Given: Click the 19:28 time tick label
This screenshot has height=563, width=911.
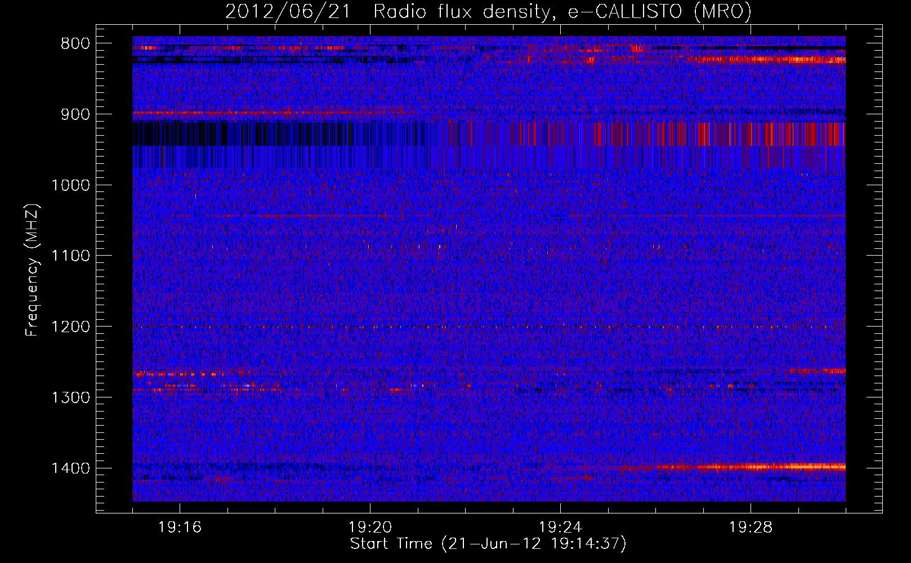Looking at the screenshot, I should click(x=751, y=528).
